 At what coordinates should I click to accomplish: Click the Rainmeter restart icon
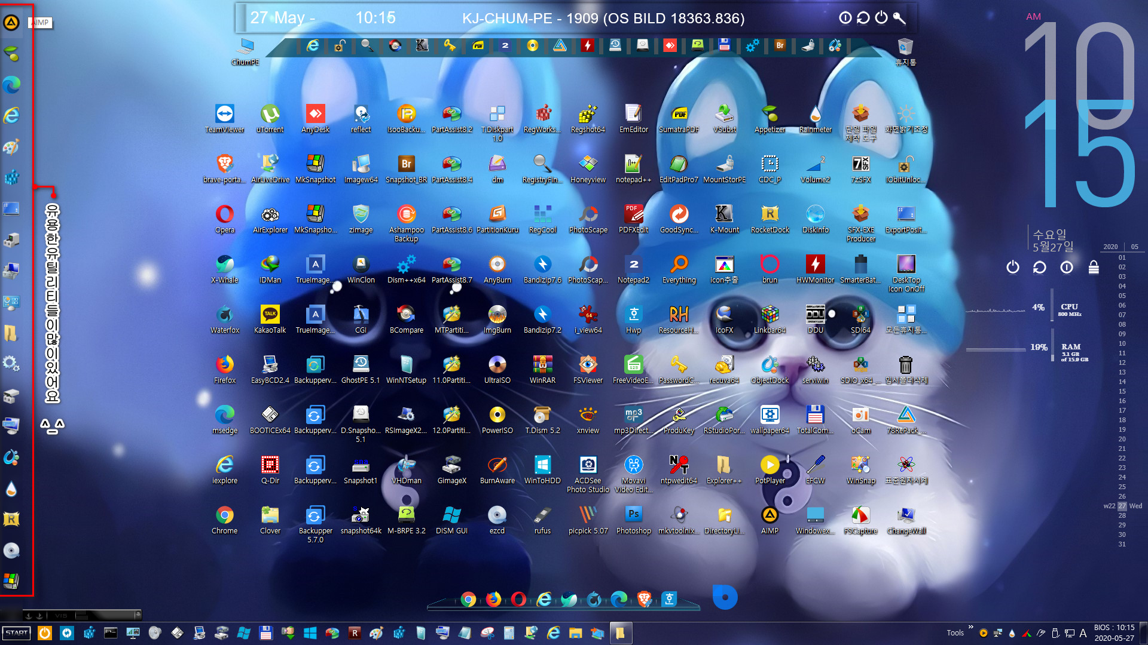tap(1040, 267)
